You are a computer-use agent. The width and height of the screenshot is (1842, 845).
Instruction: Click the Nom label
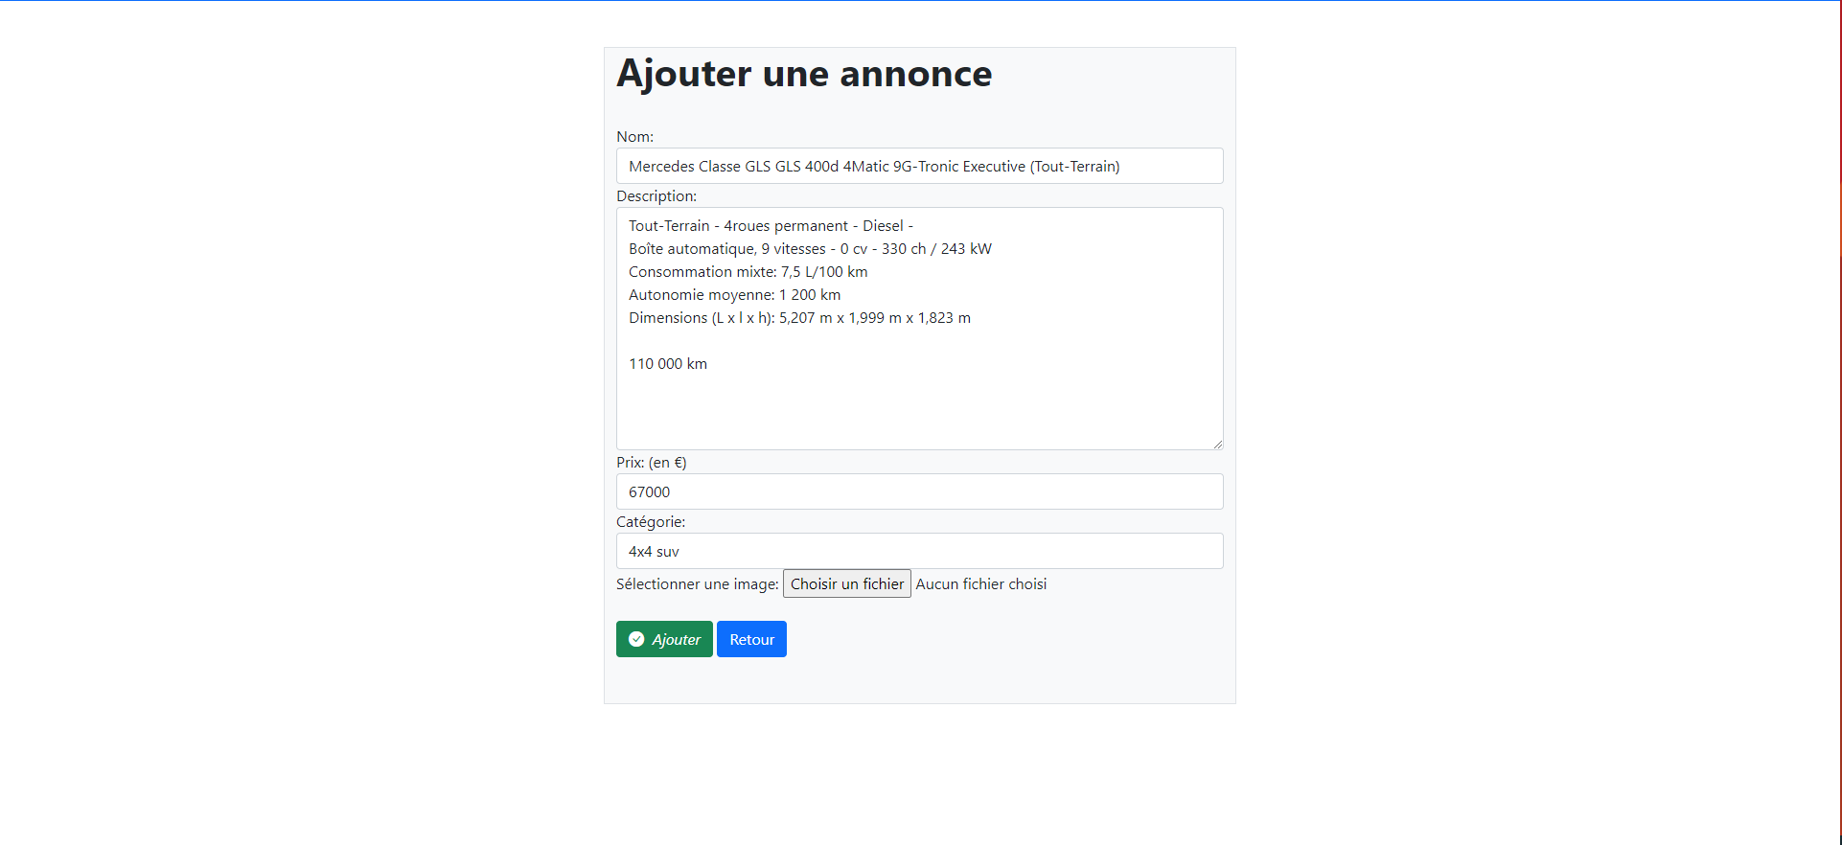[634, 137]
